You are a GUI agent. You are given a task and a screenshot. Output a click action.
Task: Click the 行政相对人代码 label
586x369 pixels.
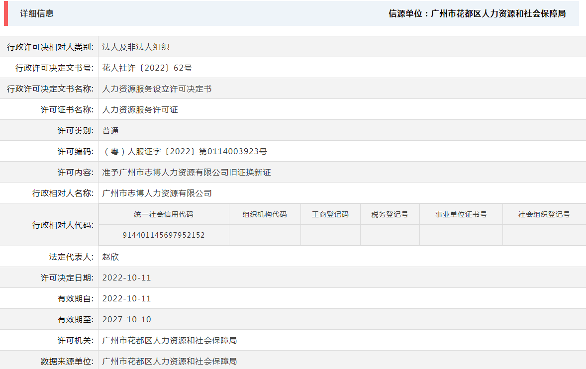tap(63, 225)
